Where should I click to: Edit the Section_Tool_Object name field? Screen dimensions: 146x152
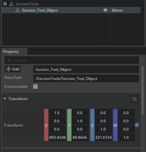coord(86,69)
